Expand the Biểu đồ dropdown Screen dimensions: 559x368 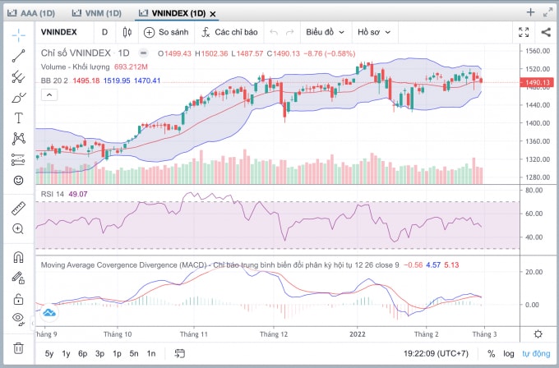[x=326, y=32]
